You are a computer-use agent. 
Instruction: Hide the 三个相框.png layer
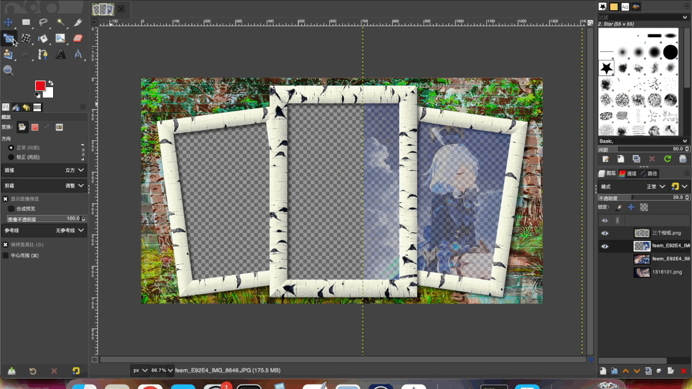click(x=605, y=233)
